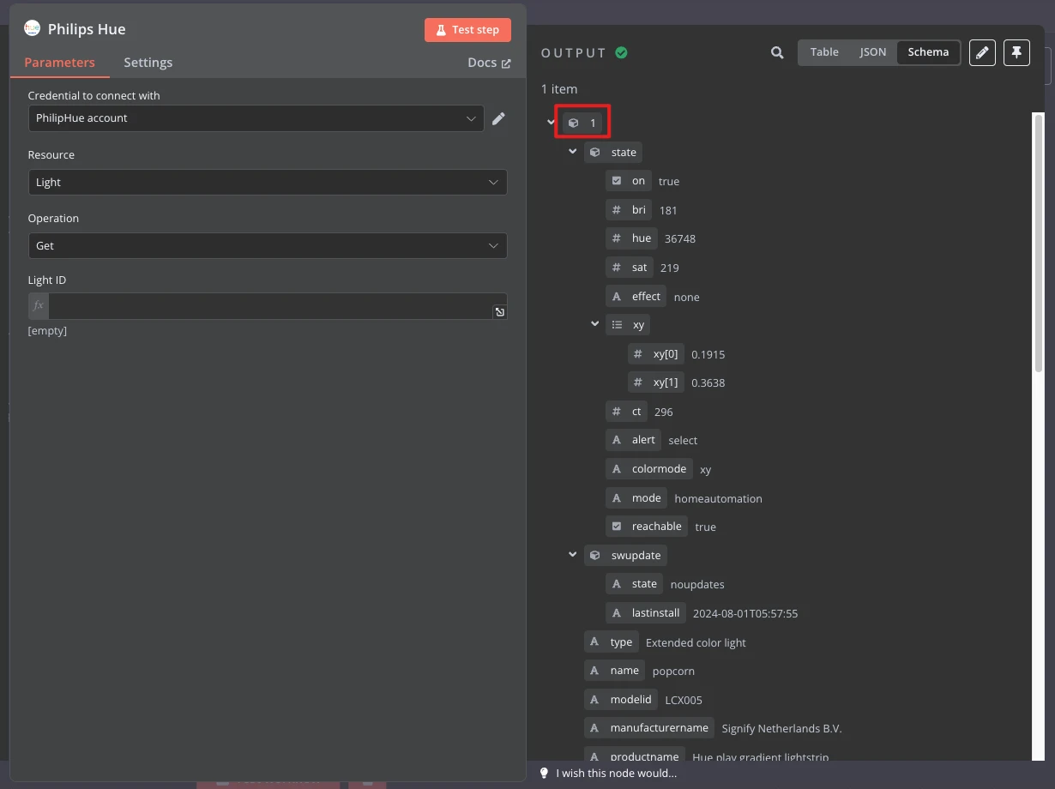Click the 'manufacturername' field pill
Image resolution: width=1055 pixels, height=789 pixels.
[649, 728]
